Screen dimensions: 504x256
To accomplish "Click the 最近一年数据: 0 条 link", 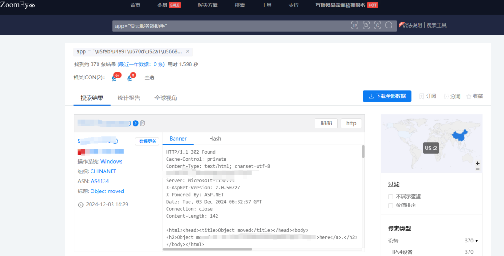I will (141, 64).
